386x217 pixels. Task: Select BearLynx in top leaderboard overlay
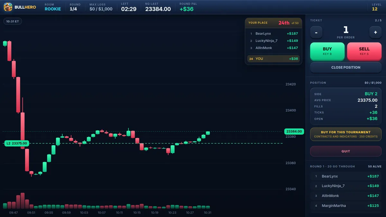[x=274, y=33]
